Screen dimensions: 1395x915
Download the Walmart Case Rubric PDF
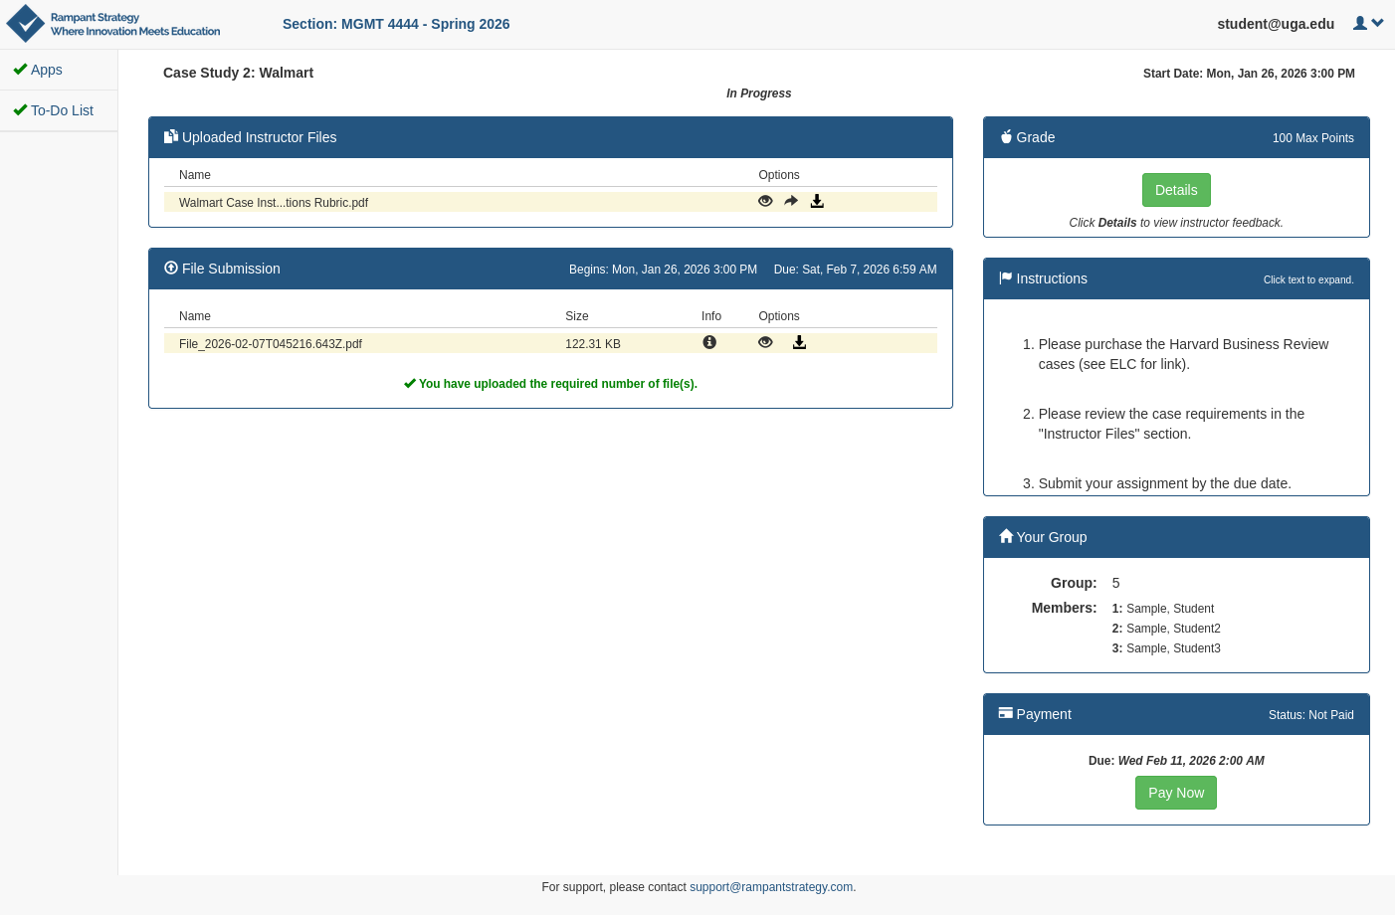[817, 201]
